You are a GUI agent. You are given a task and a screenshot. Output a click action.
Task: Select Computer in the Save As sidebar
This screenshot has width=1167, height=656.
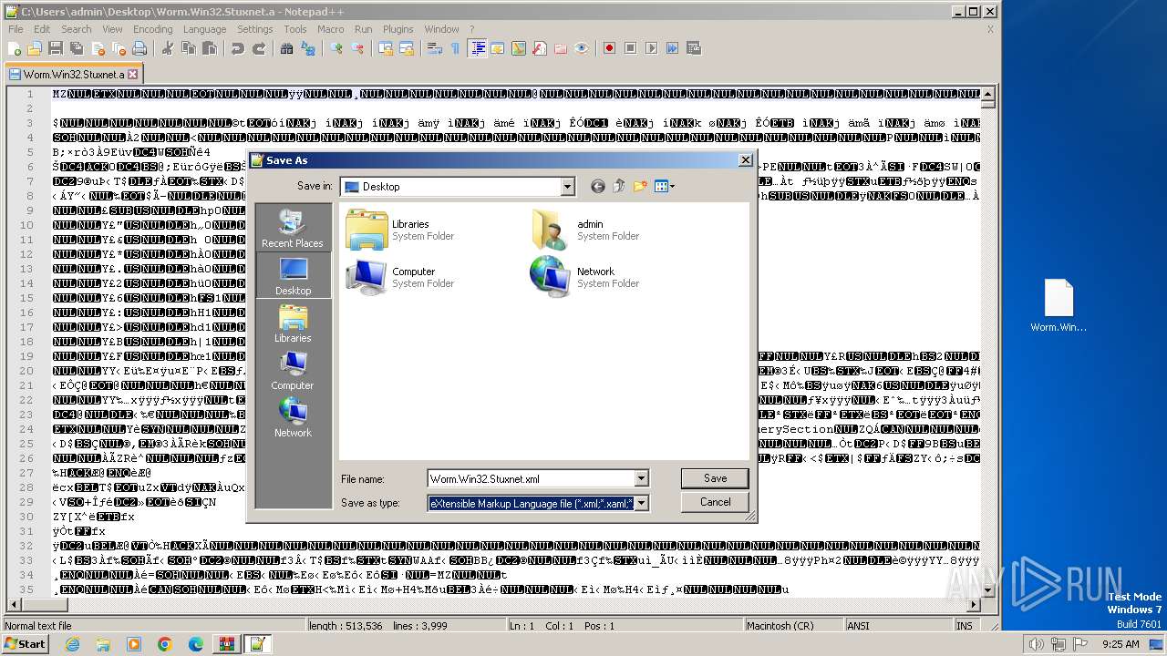pos(293,370)
